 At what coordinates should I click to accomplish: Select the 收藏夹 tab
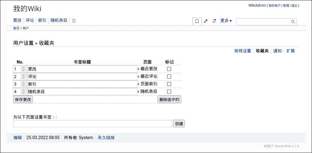coord(262,51)
